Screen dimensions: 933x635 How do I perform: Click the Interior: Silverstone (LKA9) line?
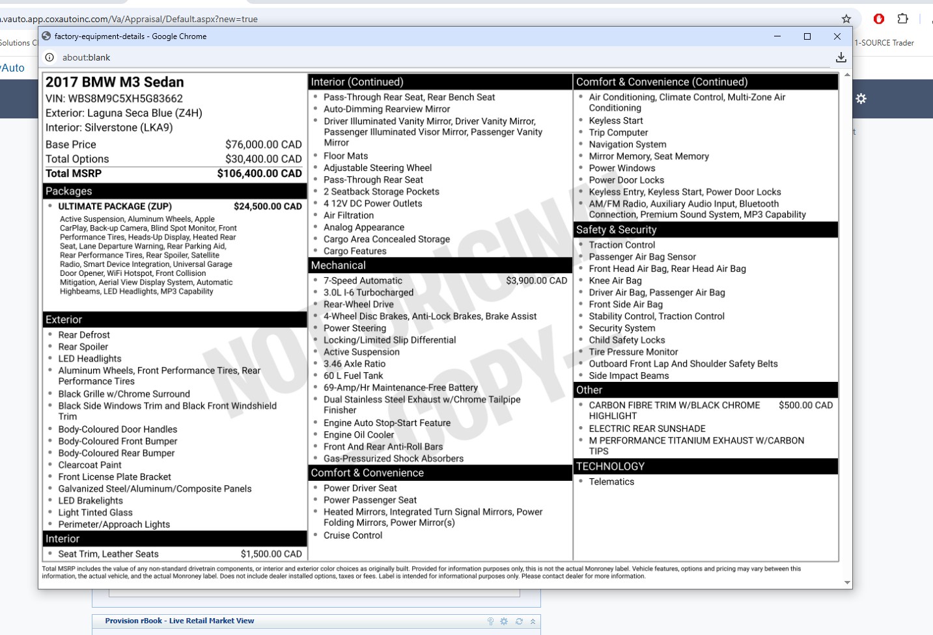(x=109, y=128)
